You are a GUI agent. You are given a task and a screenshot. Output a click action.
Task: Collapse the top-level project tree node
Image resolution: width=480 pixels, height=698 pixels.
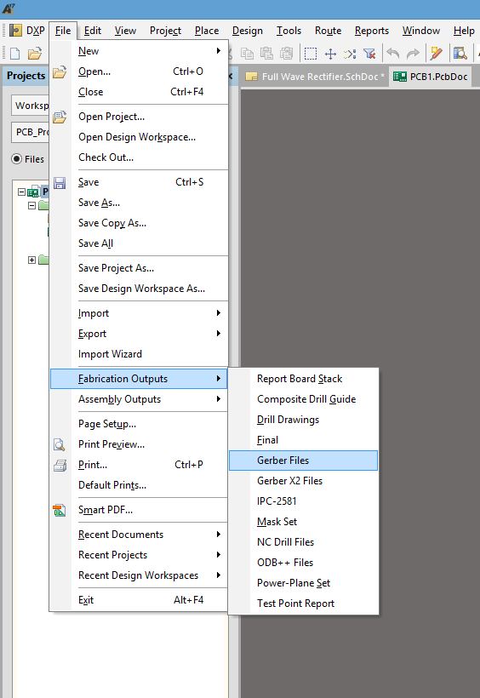[x=21, y=192]
